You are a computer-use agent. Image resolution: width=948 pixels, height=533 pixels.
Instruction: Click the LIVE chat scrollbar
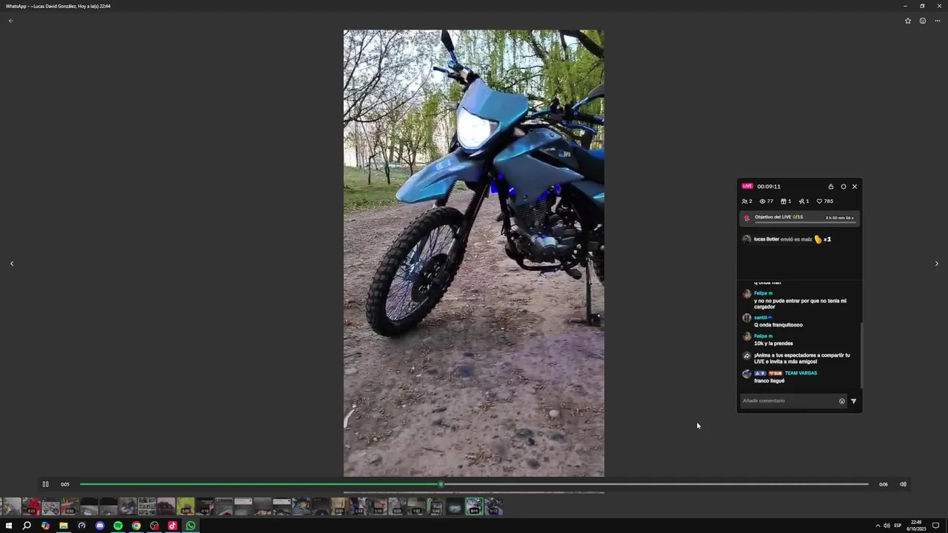click(x=861, y=355)
